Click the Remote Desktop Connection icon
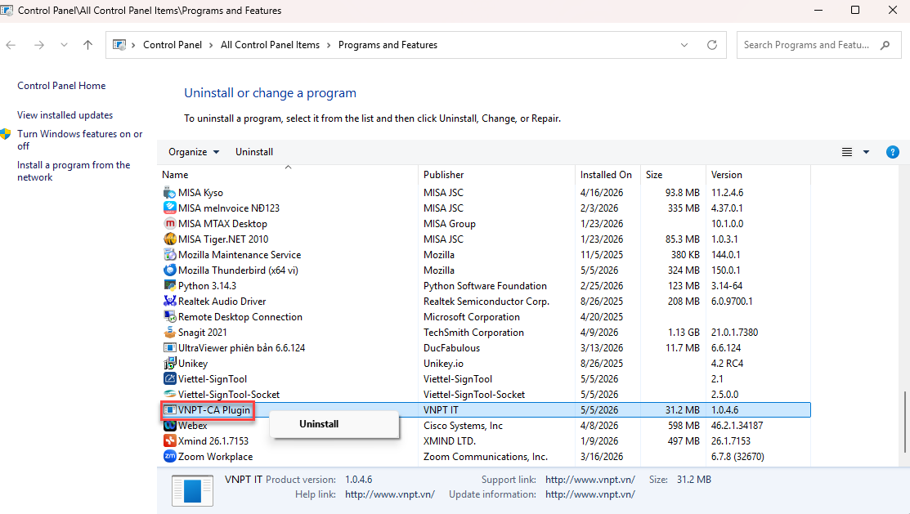910x514 pixels. 169,317
